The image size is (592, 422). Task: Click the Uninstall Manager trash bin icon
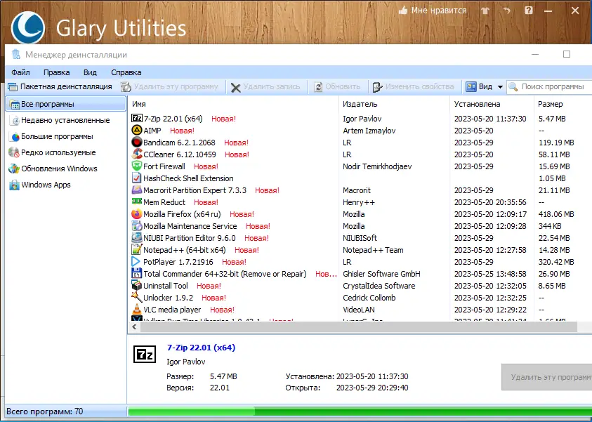16,55
